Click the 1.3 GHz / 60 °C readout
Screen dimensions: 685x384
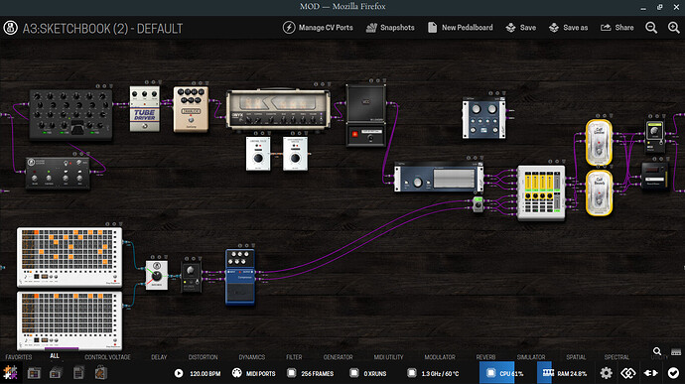(433, 373)
